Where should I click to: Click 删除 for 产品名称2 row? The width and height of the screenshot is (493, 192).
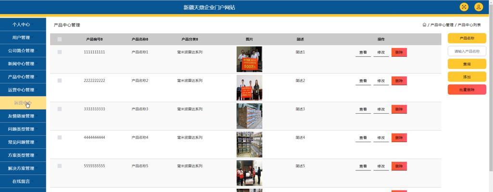coord(399,81)
